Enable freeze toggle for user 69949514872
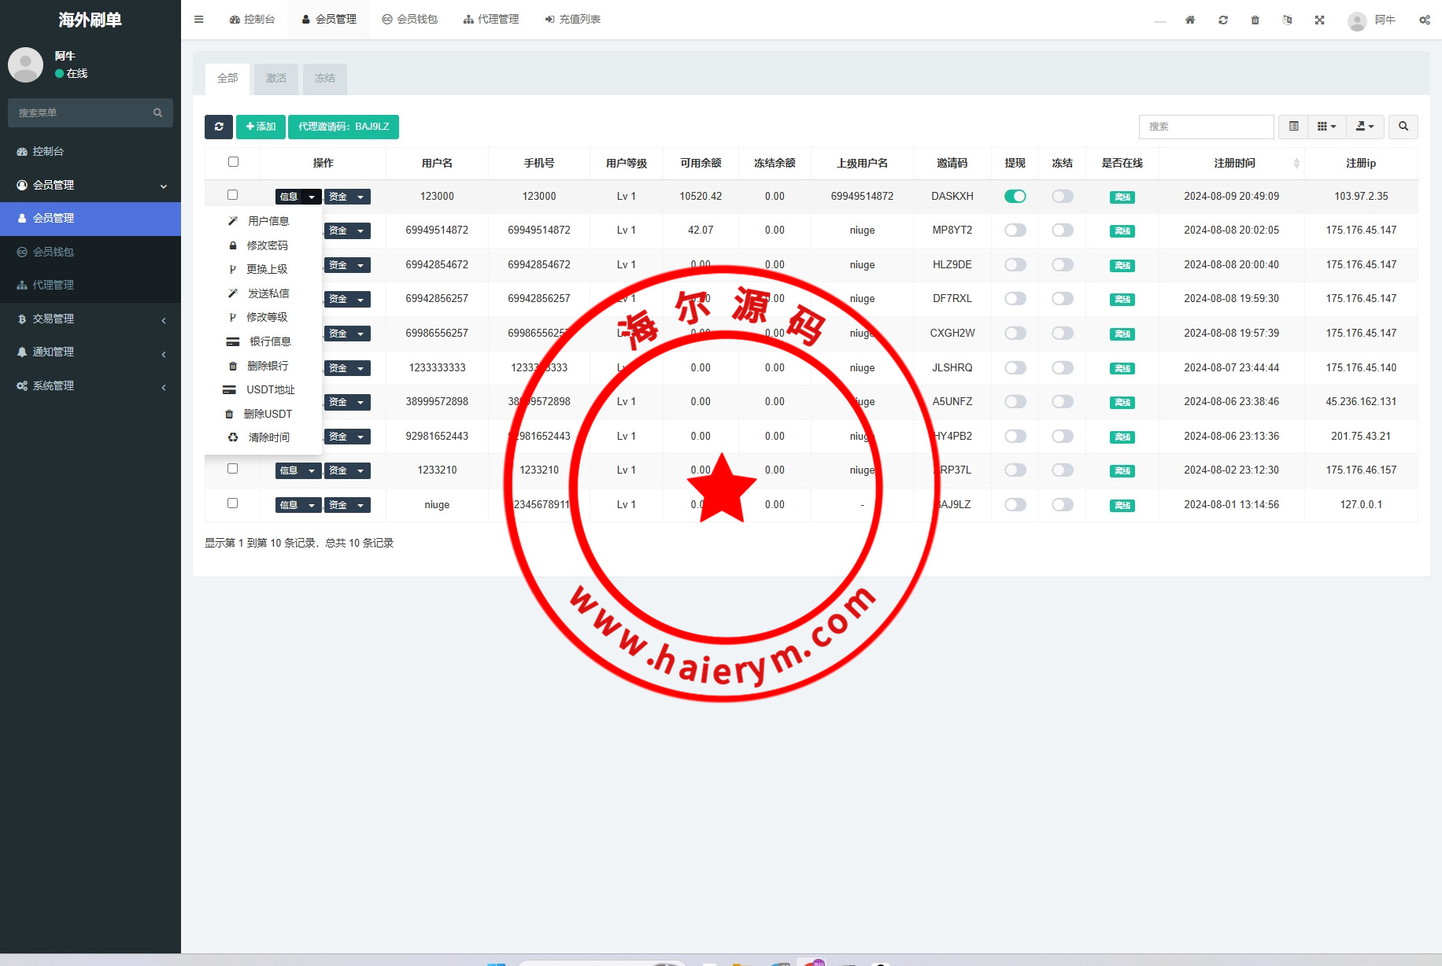The image size is (1442, 966). pyautogui.click(x=1062, y=230)
